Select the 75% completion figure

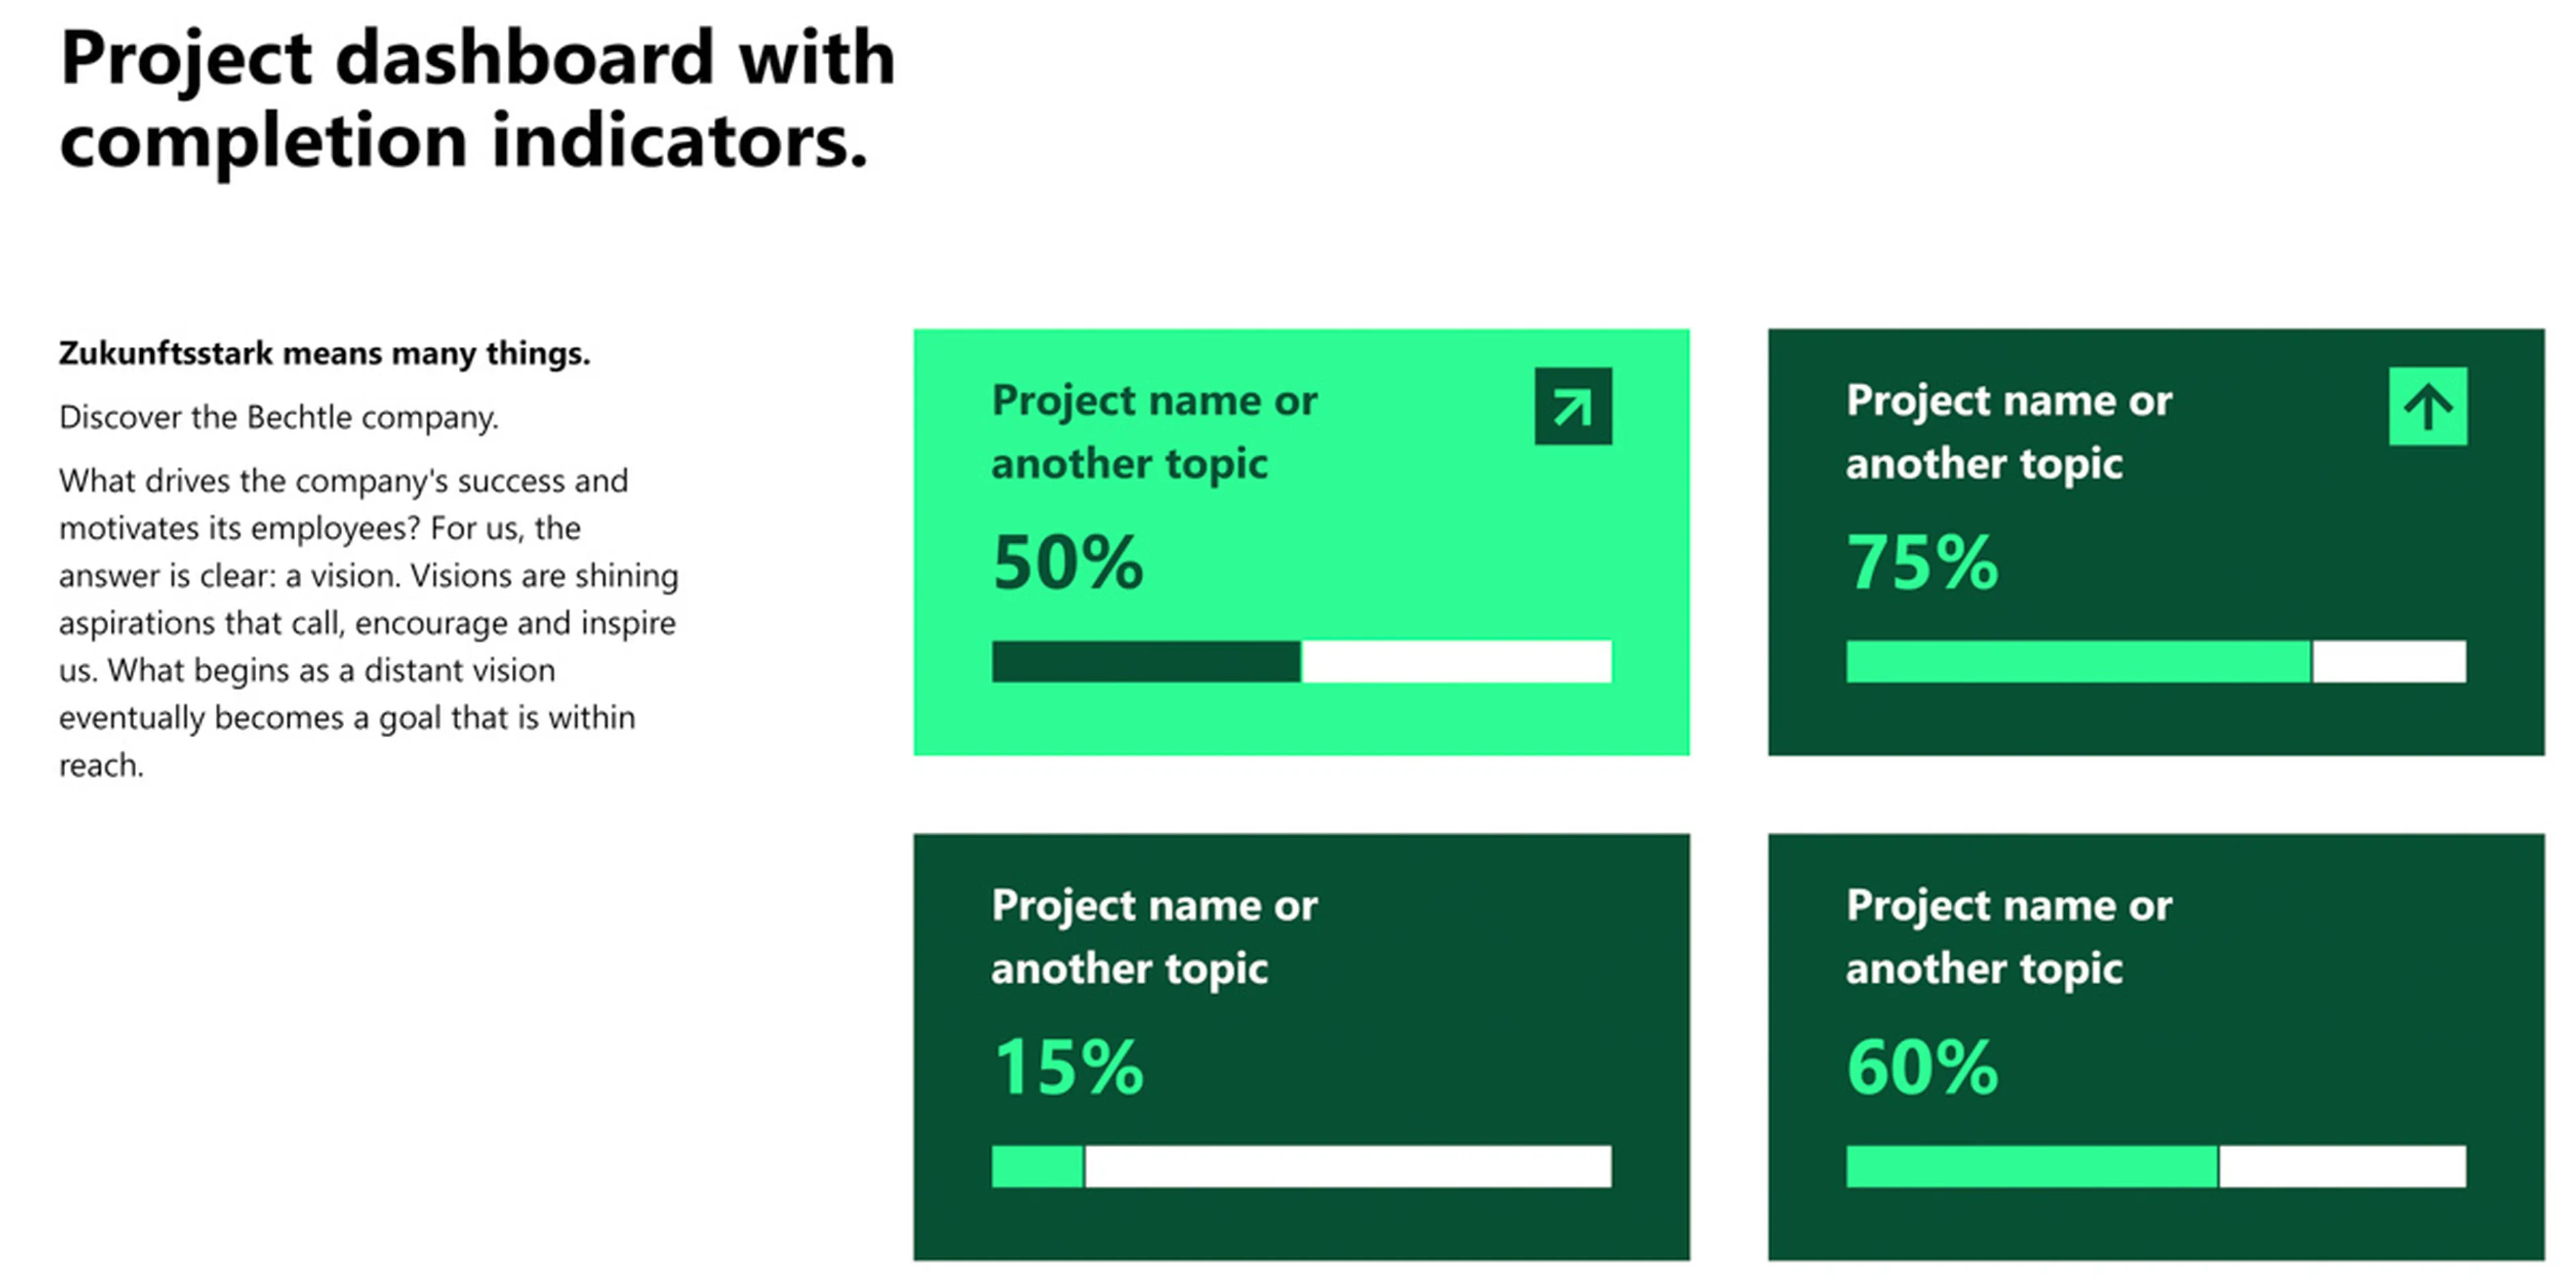(1922, 562)
